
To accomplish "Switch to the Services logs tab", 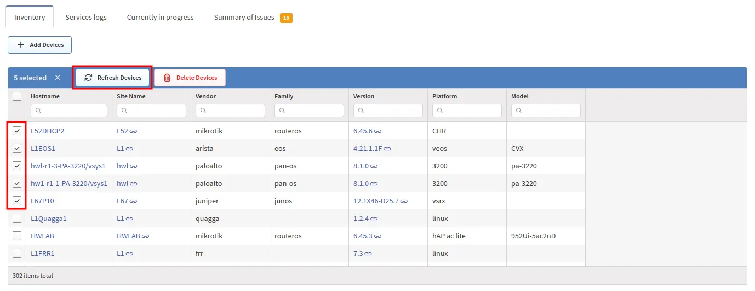I will (x=86, y=17).
